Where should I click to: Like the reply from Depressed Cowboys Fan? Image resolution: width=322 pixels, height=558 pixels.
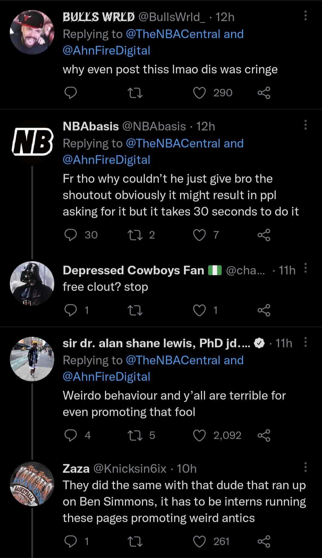[200, 310]
